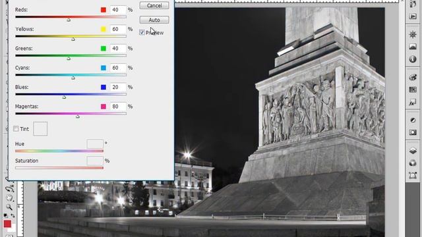Open the Actions panel icon
The width and height of the screenshot is (422, 237).
pyautogui.click(x=413, y=16)
